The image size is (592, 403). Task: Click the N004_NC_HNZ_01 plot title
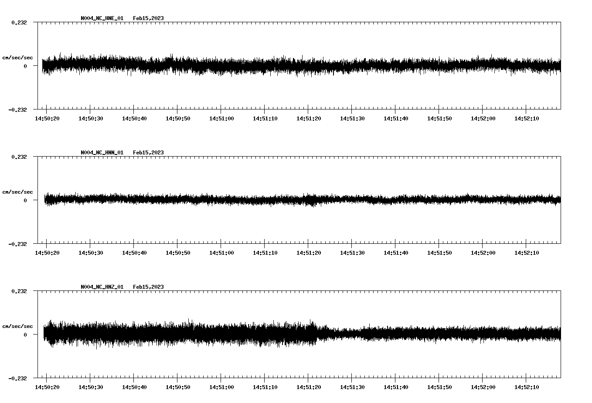point(102,287)
